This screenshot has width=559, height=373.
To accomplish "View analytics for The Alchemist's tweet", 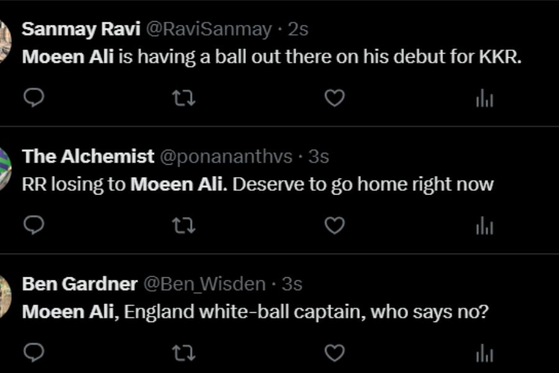I will (484, 226).
